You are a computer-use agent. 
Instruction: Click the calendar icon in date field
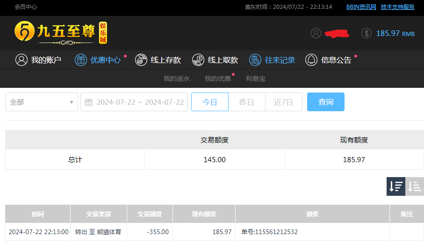(x=88, y=102)
